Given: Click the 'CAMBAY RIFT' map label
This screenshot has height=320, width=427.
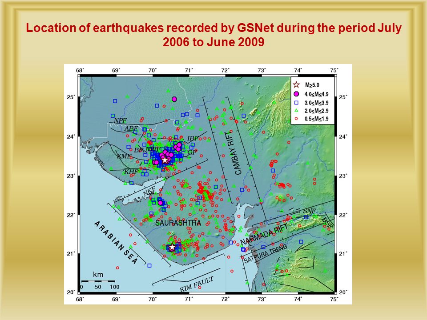Looking at the screenshot, I should [x=234, y=152].
